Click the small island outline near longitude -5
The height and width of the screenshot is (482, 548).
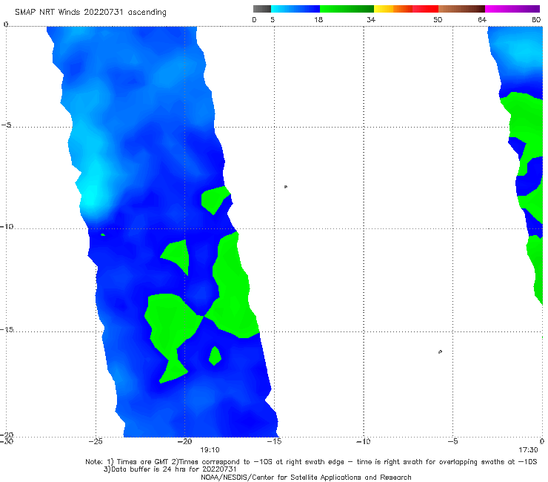pyautogui.click(x=440, y=351)
